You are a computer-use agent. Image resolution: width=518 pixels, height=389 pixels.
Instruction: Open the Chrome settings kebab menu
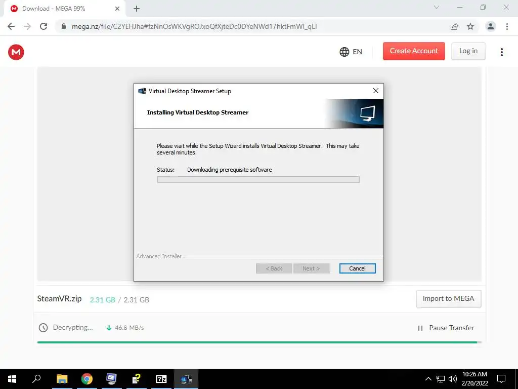(507, 26)
